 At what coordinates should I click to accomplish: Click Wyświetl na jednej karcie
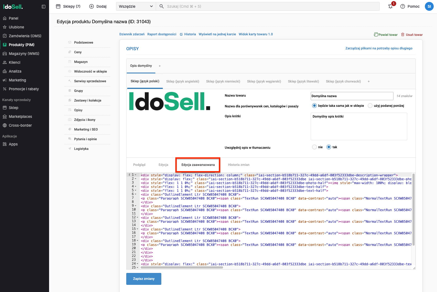pos(217,34)
